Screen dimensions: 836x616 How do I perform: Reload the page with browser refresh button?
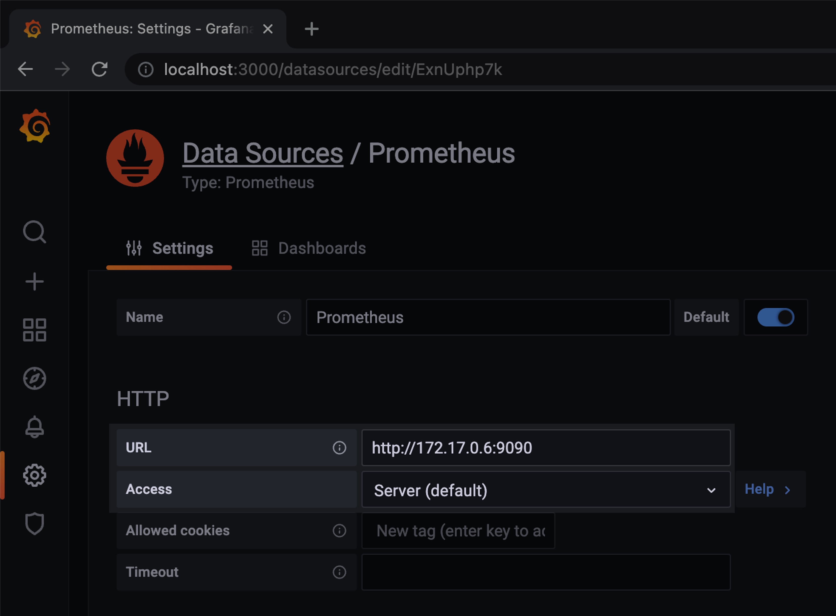99,69
